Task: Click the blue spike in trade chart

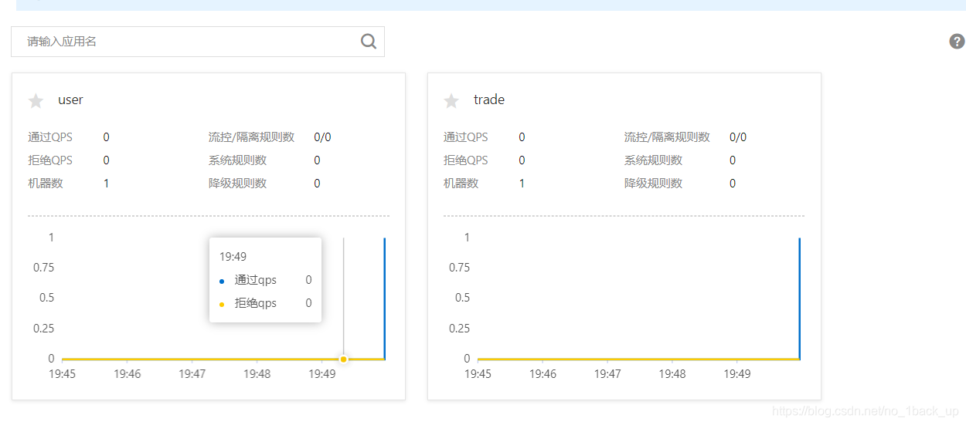Action: 799,298
